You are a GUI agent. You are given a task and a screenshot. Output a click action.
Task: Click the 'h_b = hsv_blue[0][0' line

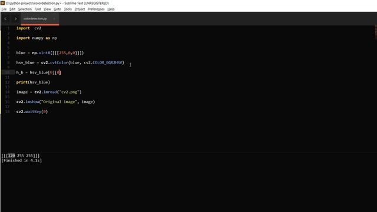38,72
